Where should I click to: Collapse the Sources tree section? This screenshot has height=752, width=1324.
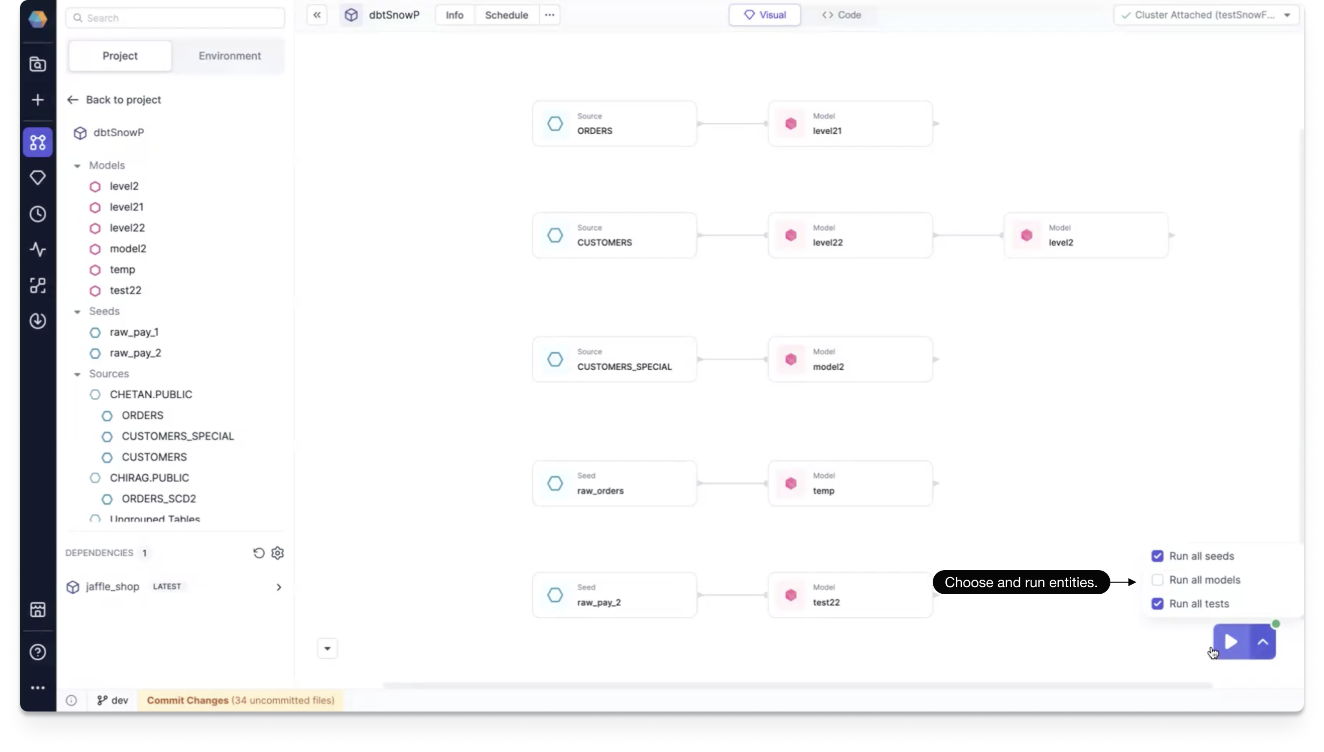tap(77, 373)
